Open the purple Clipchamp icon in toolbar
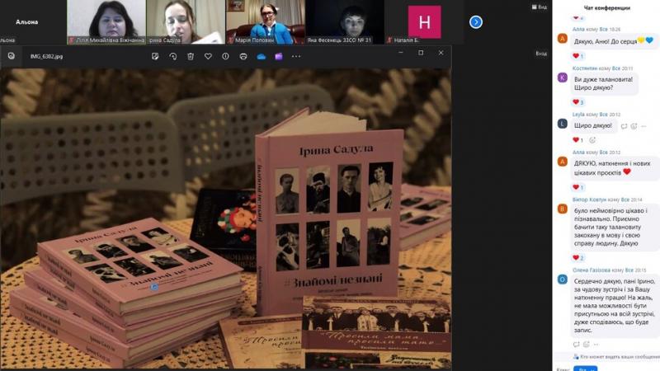 pos(279,56)
